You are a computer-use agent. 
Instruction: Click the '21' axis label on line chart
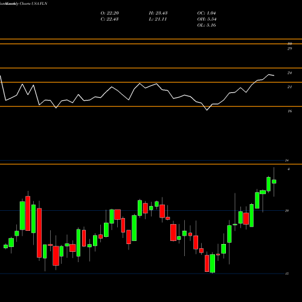289,87
